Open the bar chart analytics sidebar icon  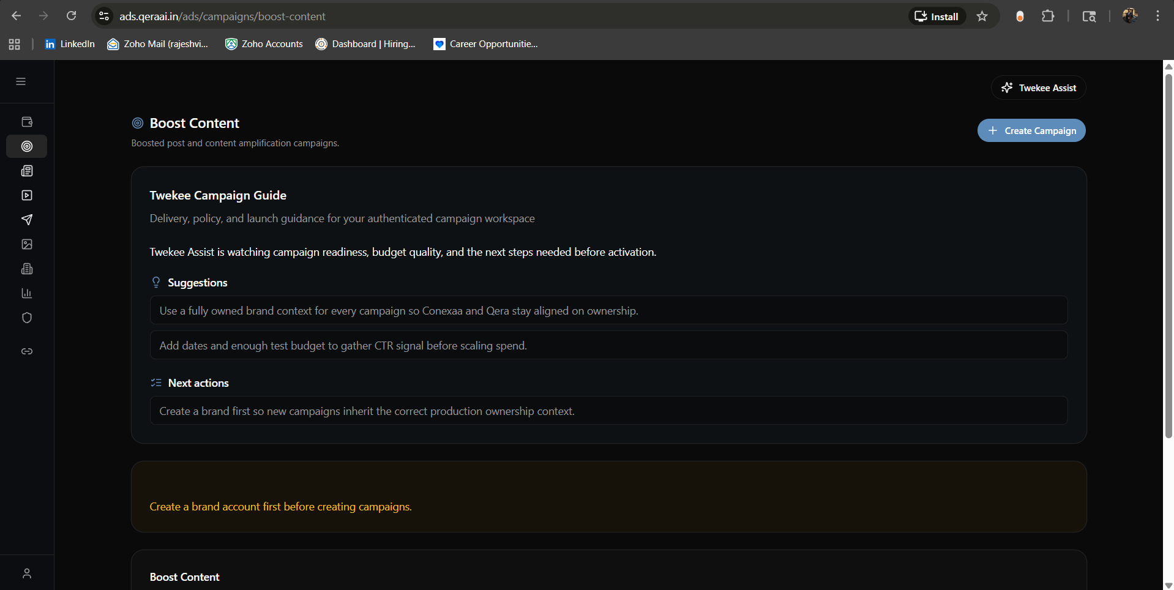click(x=27, y=293)
